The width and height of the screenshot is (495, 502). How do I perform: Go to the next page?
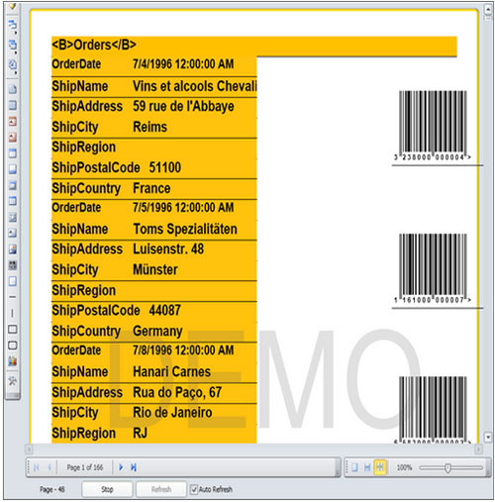point(121,467)
